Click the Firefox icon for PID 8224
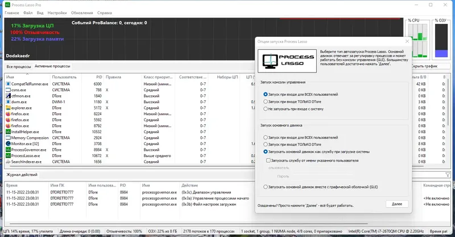This screenshot has width=455, height=237. 8,114
